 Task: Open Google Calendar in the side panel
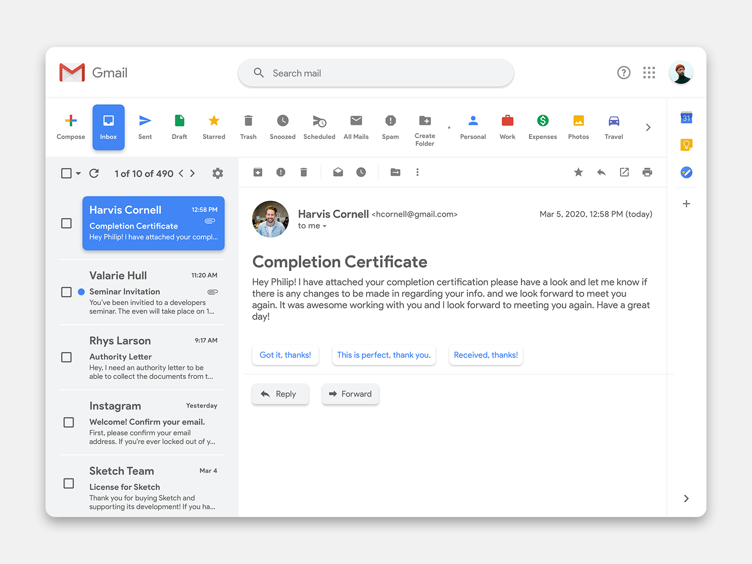686,117
